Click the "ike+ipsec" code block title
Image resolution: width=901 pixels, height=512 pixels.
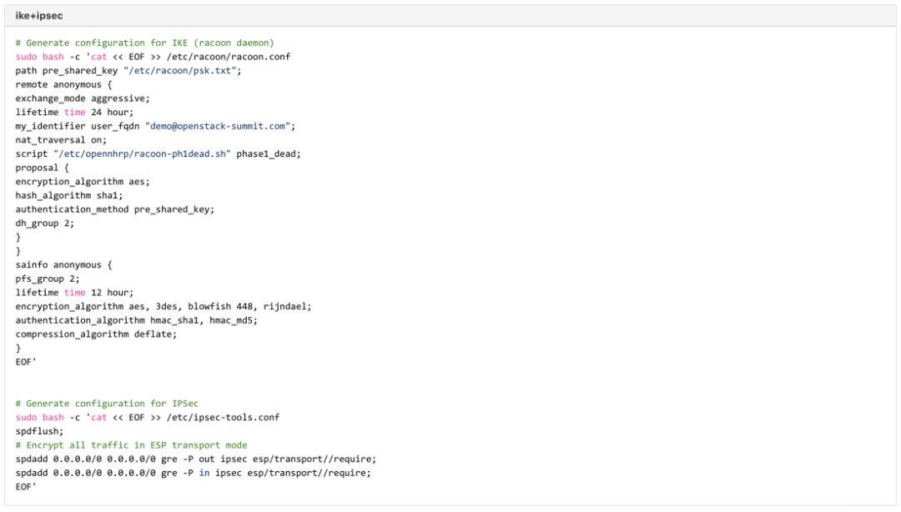(38, 16)
